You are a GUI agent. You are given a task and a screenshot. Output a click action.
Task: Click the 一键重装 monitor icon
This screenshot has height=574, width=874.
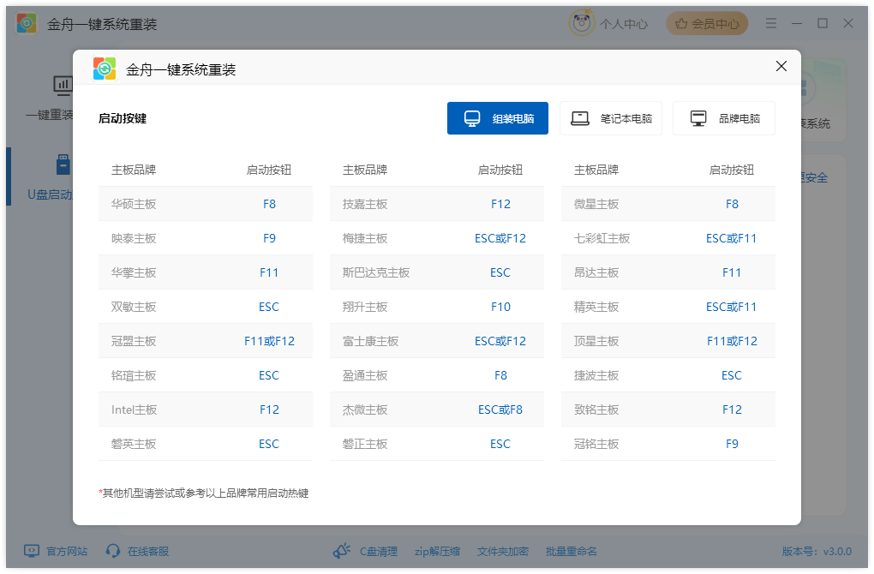[63, 86]
